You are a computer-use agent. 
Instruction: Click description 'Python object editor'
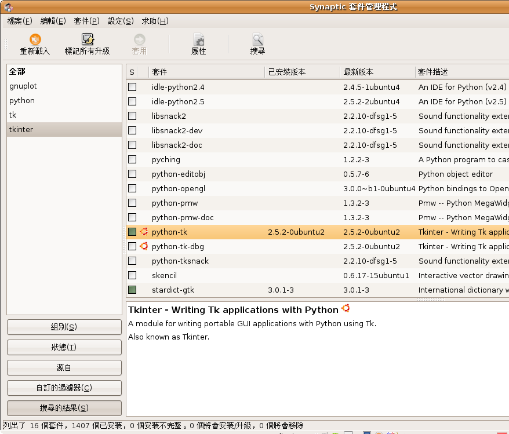point(456,174)
